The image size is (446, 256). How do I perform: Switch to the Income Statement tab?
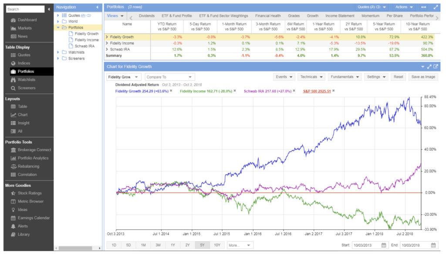click(340, 16)
